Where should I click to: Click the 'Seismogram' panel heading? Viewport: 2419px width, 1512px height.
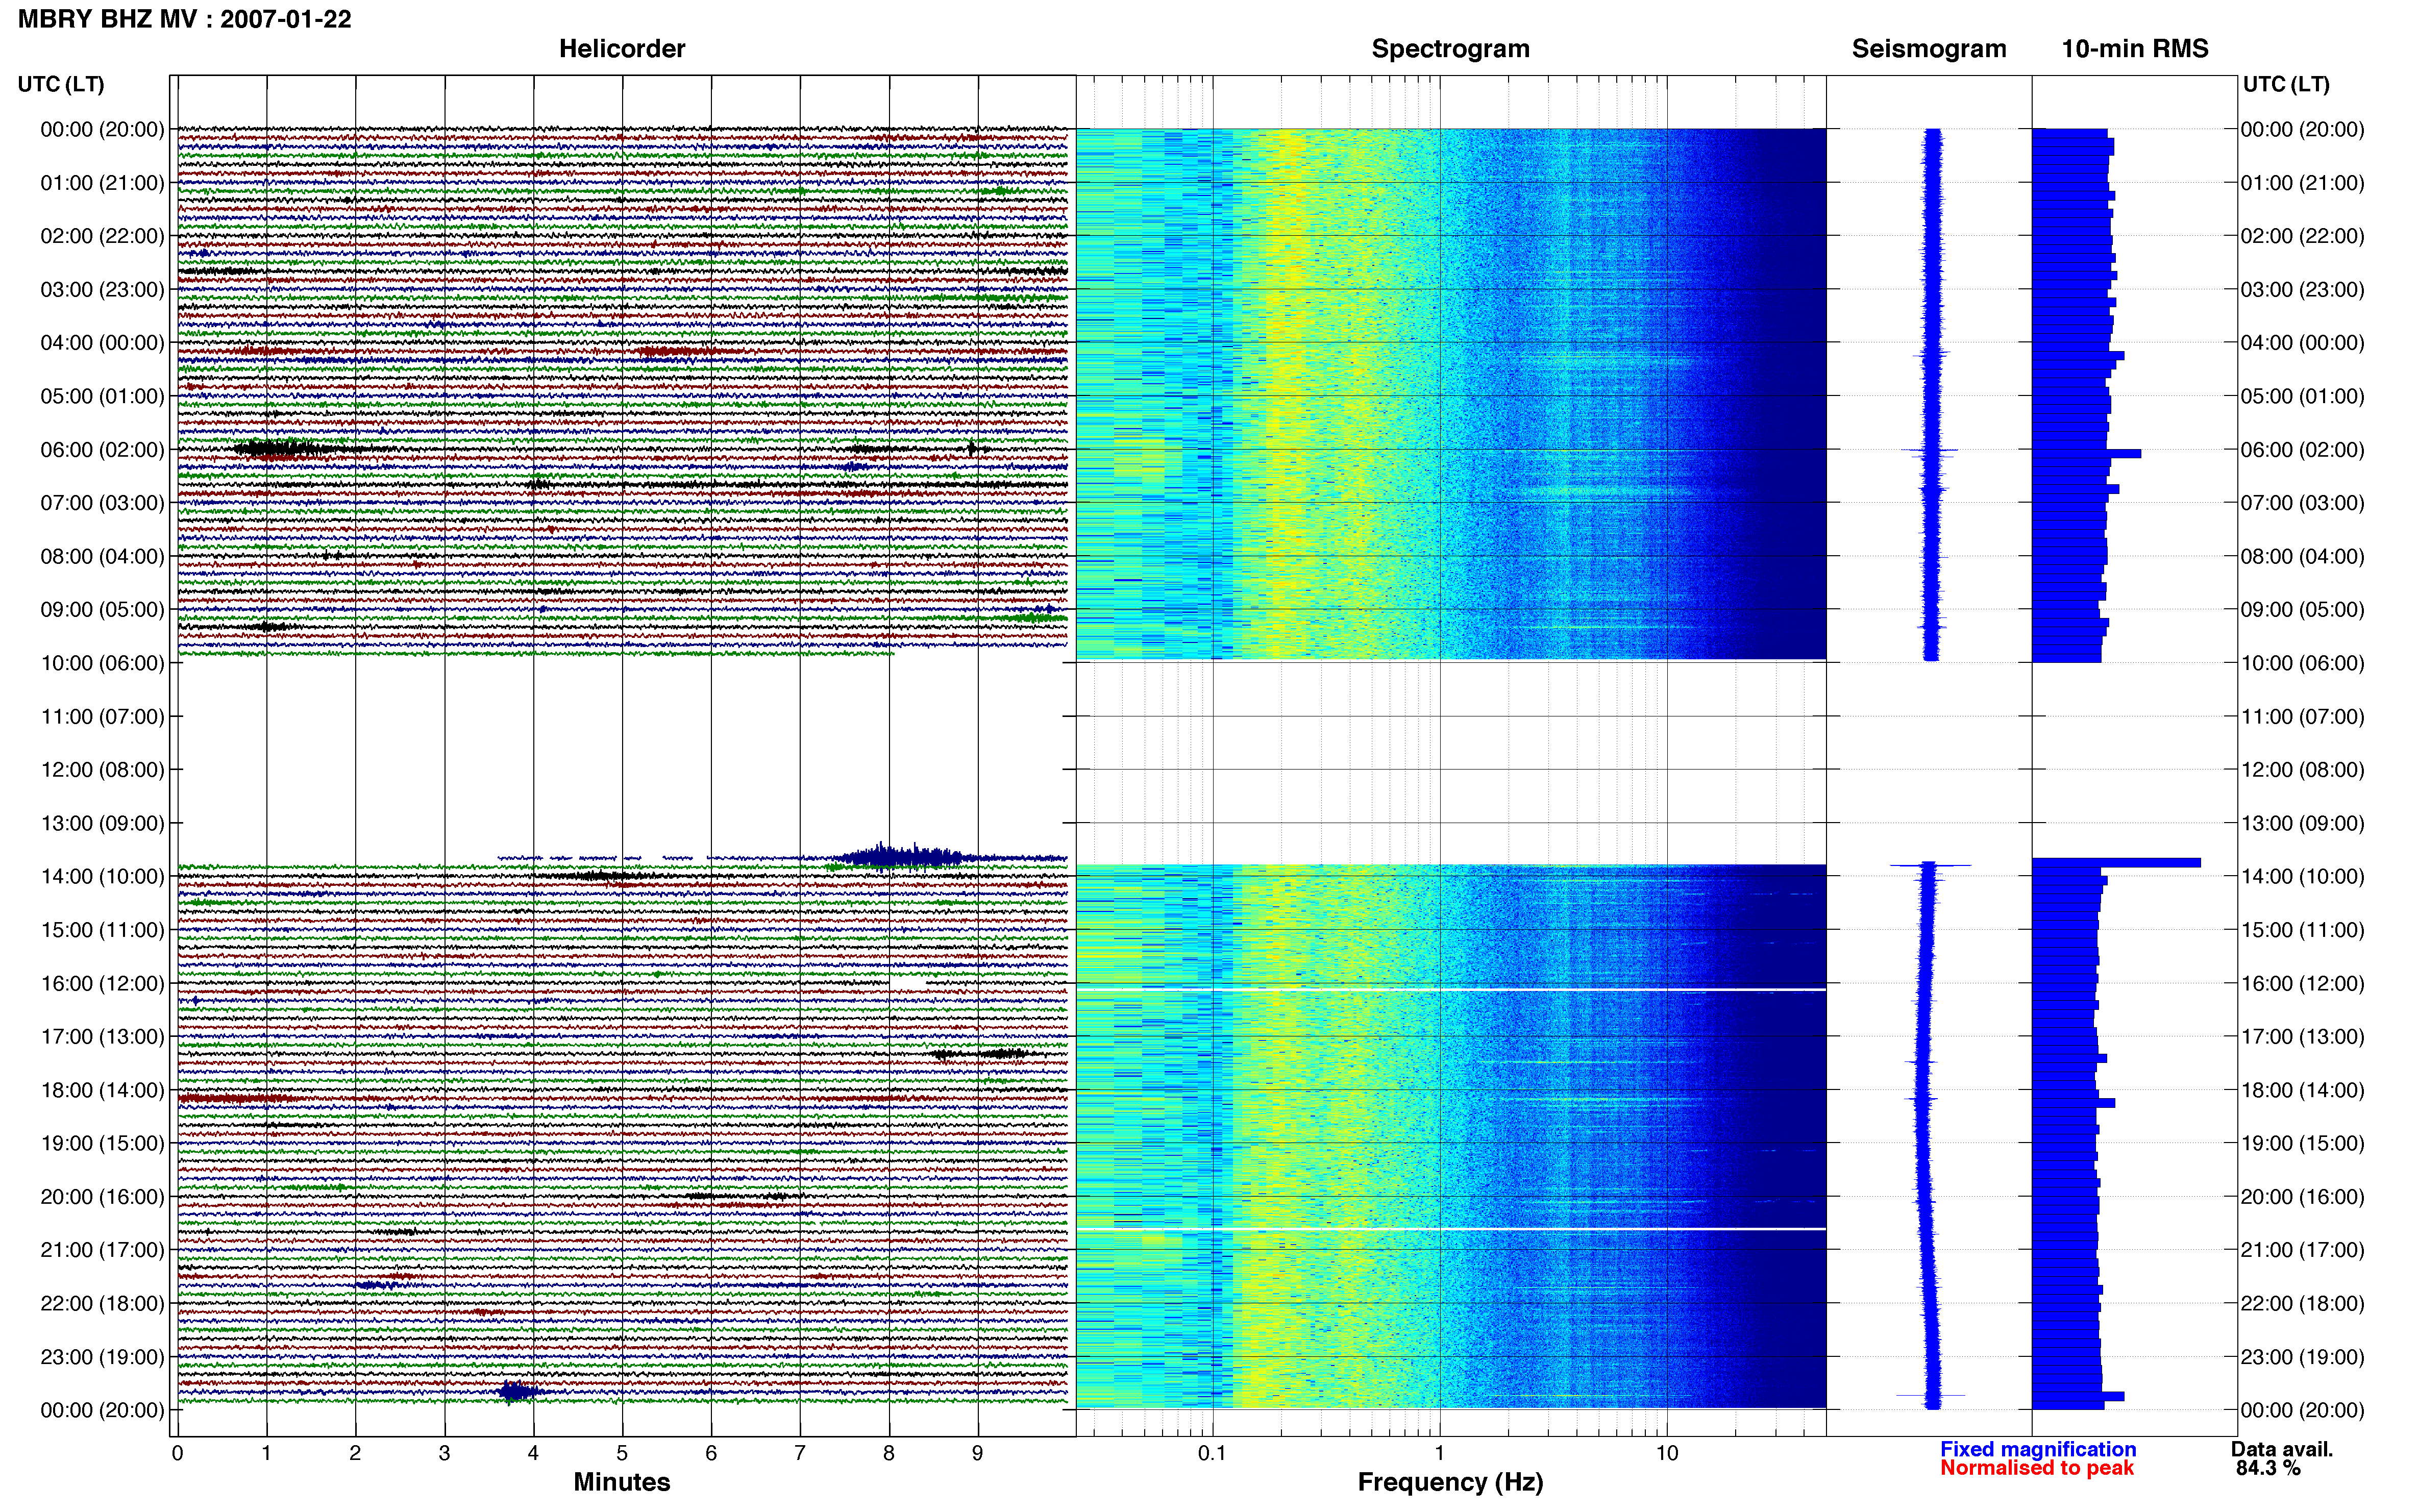(x=1929, y=49)
